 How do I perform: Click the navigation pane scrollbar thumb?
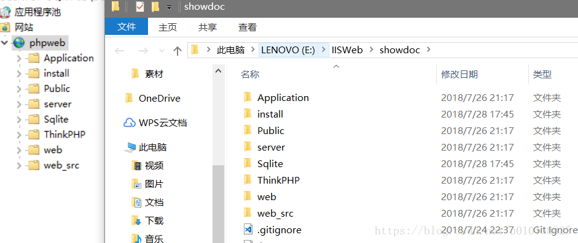[219, 204]
